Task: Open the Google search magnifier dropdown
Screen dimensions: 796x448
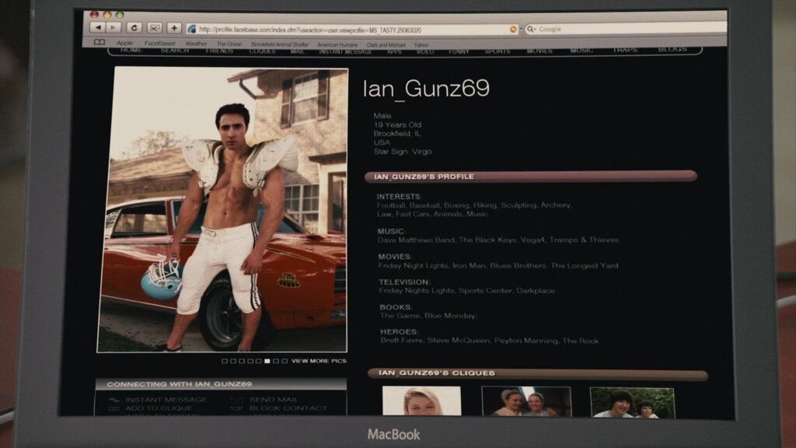Action: point(532,29)
